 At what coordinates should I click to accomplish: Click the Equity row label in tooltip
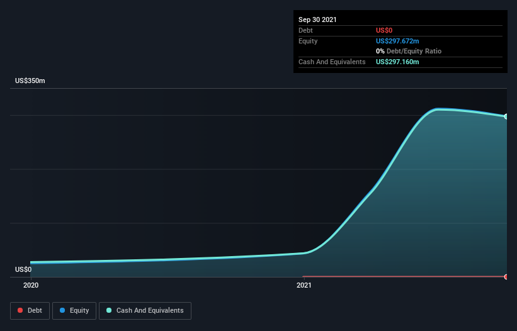[308, 41]
